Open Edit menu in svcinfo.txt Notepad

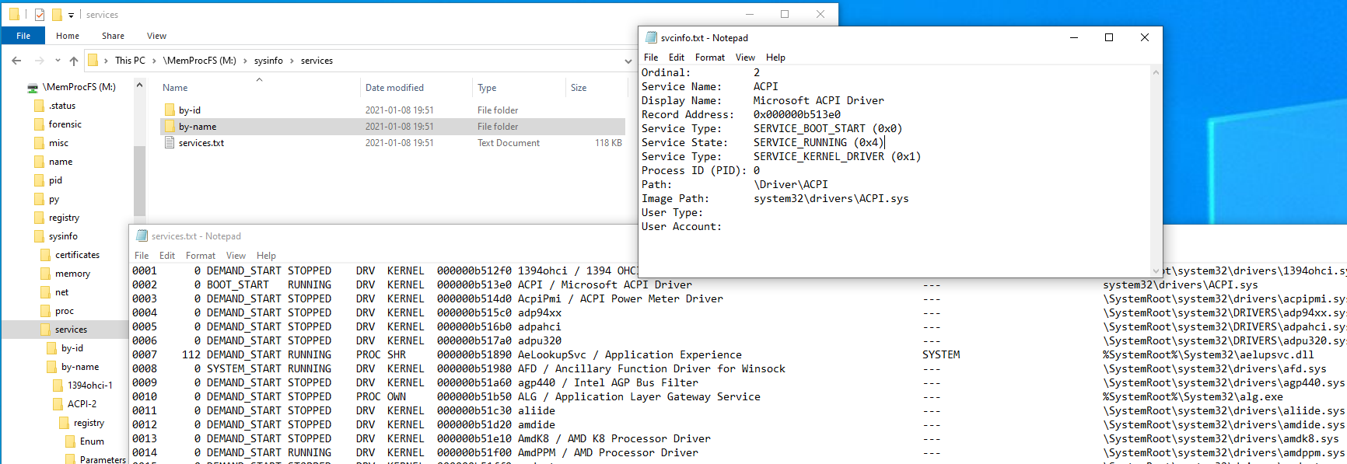click(677, 58)
